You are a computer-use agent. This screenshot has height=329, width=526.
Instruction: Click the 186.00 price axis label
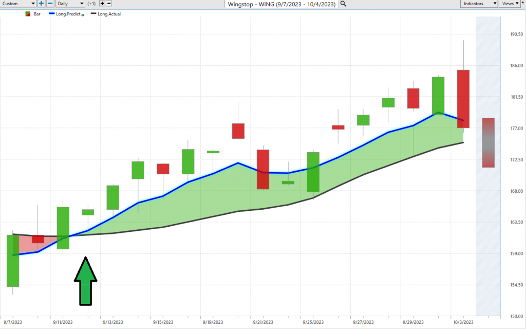tap(517, 66)
